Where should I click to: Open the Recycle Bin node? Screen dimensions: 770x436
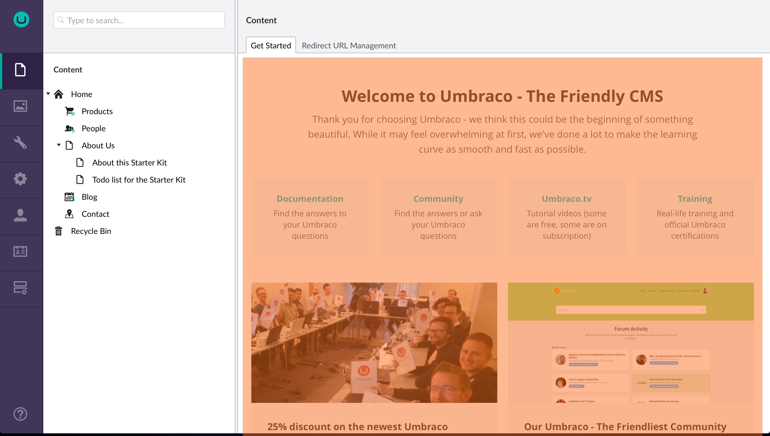[91, 231]
